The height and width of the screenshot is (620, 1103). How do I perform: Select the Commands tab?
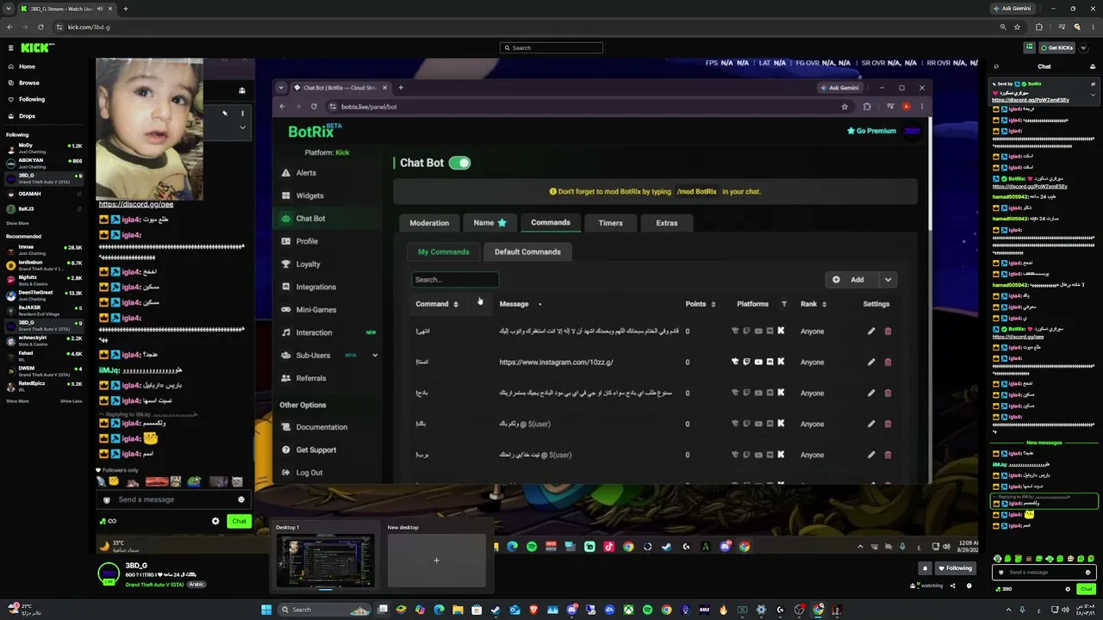(x=551, y=223)
